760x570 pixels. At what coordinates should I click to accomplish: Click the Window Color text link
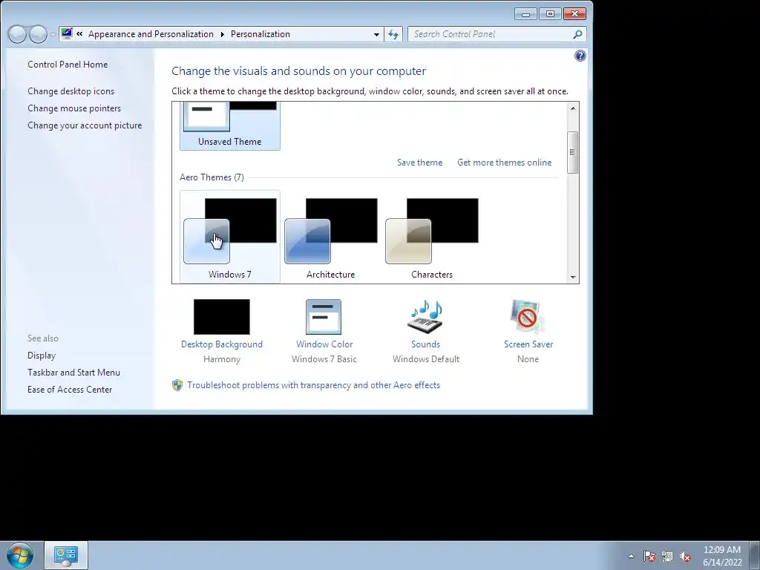(324, 344)
